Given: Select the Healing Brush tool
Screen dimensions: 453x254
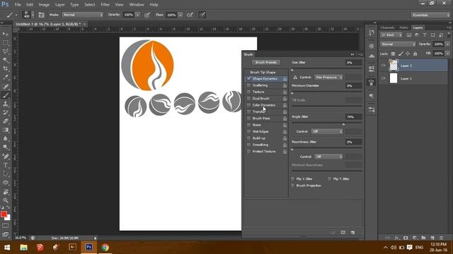Looking at the screenshot, I should [6, 86].
